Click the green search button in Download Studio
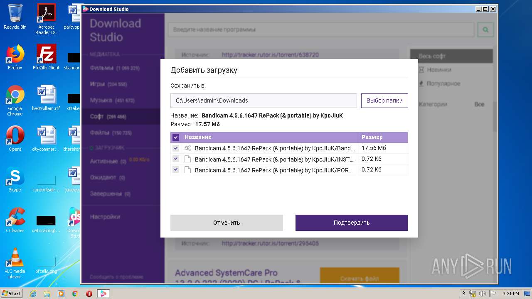This screenshot has height=299, width=532. (485, 29)
